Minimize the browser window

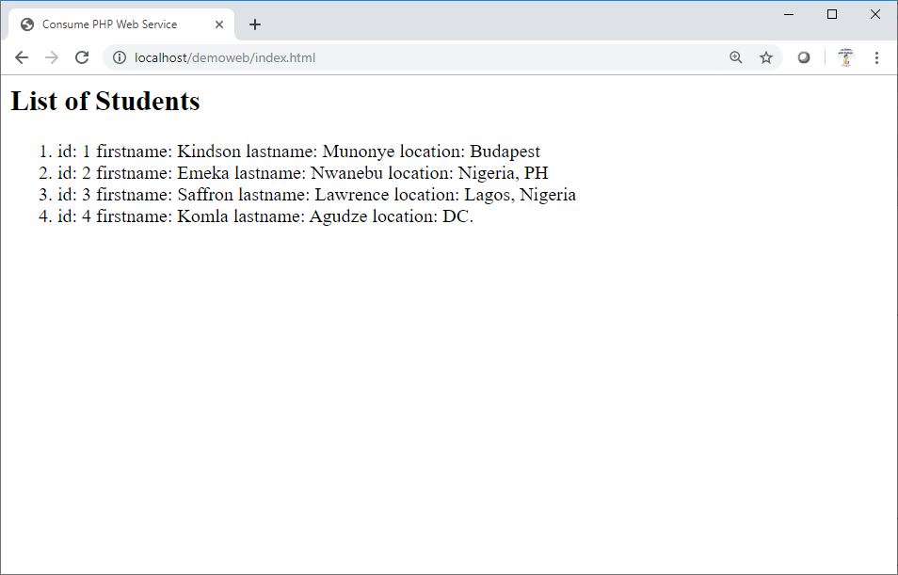tap(789, 14)
